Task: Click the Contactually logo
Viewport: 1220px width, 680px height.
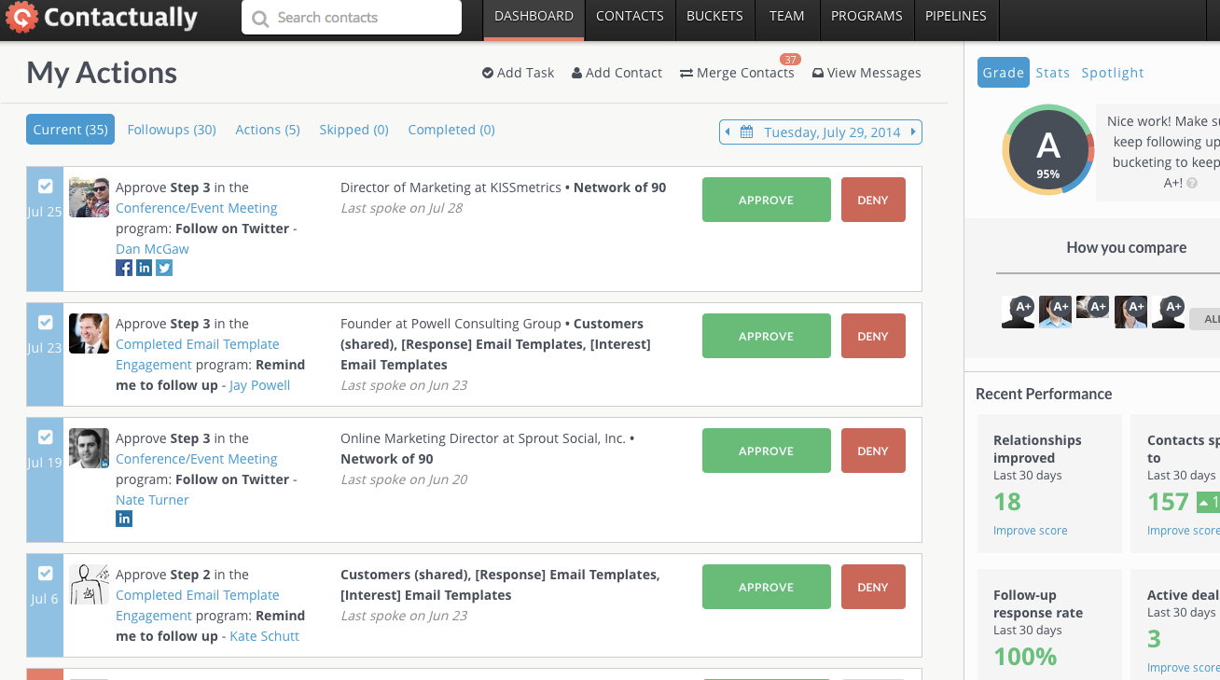Action: click(103, 17)
